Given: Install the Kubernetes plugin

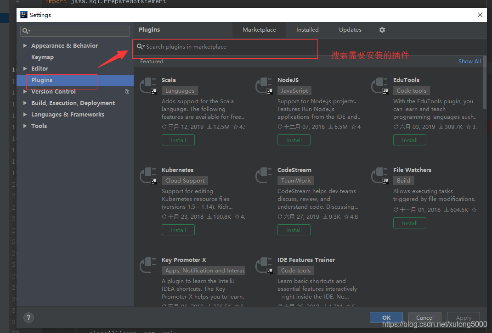Looking at the screenshot, I should [178, 230].
